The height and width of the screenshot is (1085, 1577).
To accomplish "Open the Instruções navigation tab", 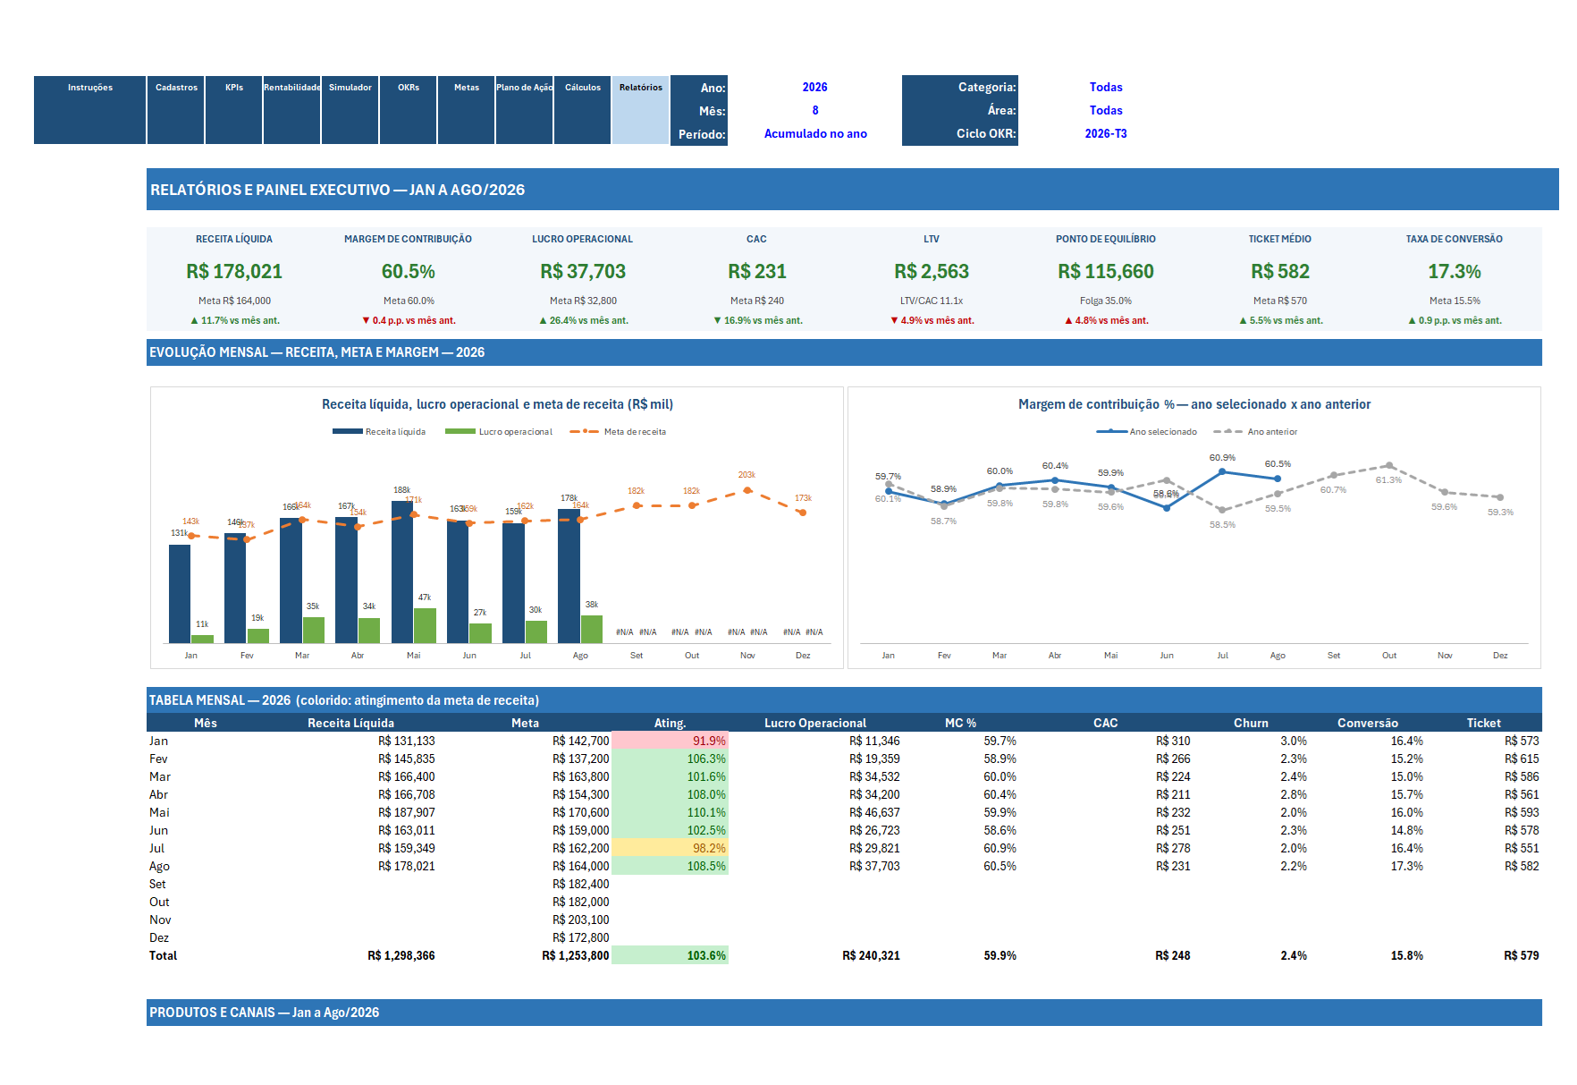I will [x=90, y=109].
